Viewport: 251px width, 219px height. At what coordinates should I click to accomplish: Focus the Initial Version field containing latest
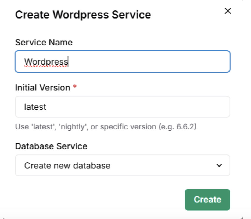[x=123, y=107]
